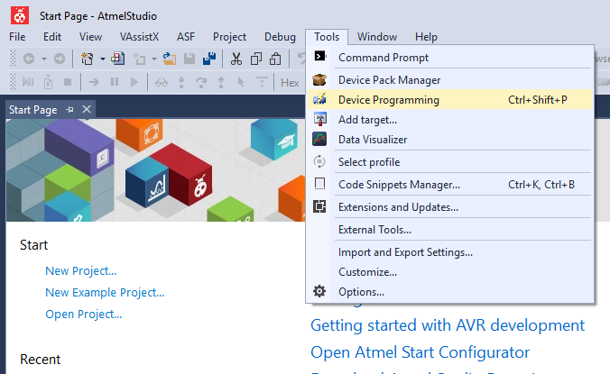Open the View menu
Image resolution: width=610 pixels, height=374 pixels.
pos(90,37)
